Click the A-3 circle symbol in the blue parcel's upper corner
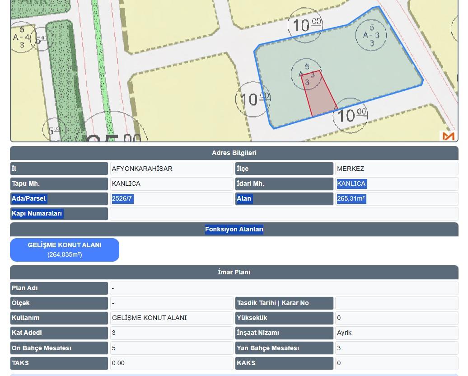 (x=371, y=35)
